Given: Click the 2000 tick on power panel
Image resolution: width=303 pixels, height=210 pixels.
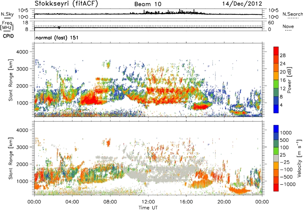Looking at the screenshot, I should pyautogui.click(x=22, y=86).
